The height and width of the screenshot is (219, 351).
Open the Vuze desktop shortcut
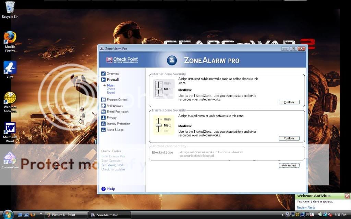pos(10,70)
